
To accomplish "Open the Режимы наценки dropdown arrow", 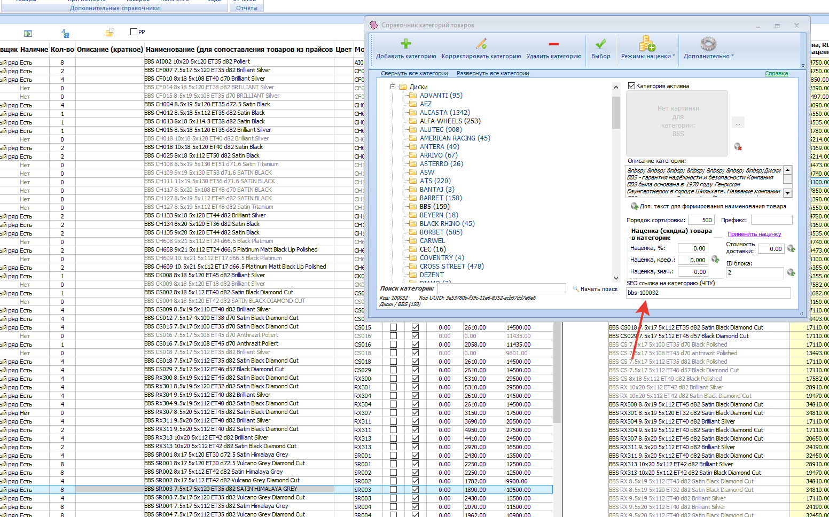I will (674, 56).
